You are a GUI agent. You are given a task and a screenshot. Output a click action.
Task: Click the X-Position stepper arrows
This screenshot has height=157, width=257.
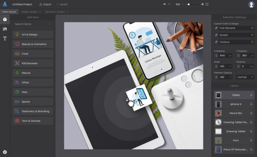pos(216,55)
